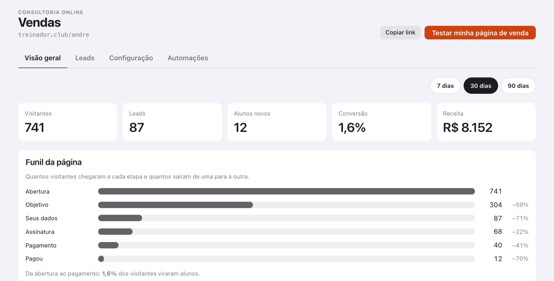Click the Leads 87 stat card
The height and width of the screenshot is (281, 554).
(172, 122)
